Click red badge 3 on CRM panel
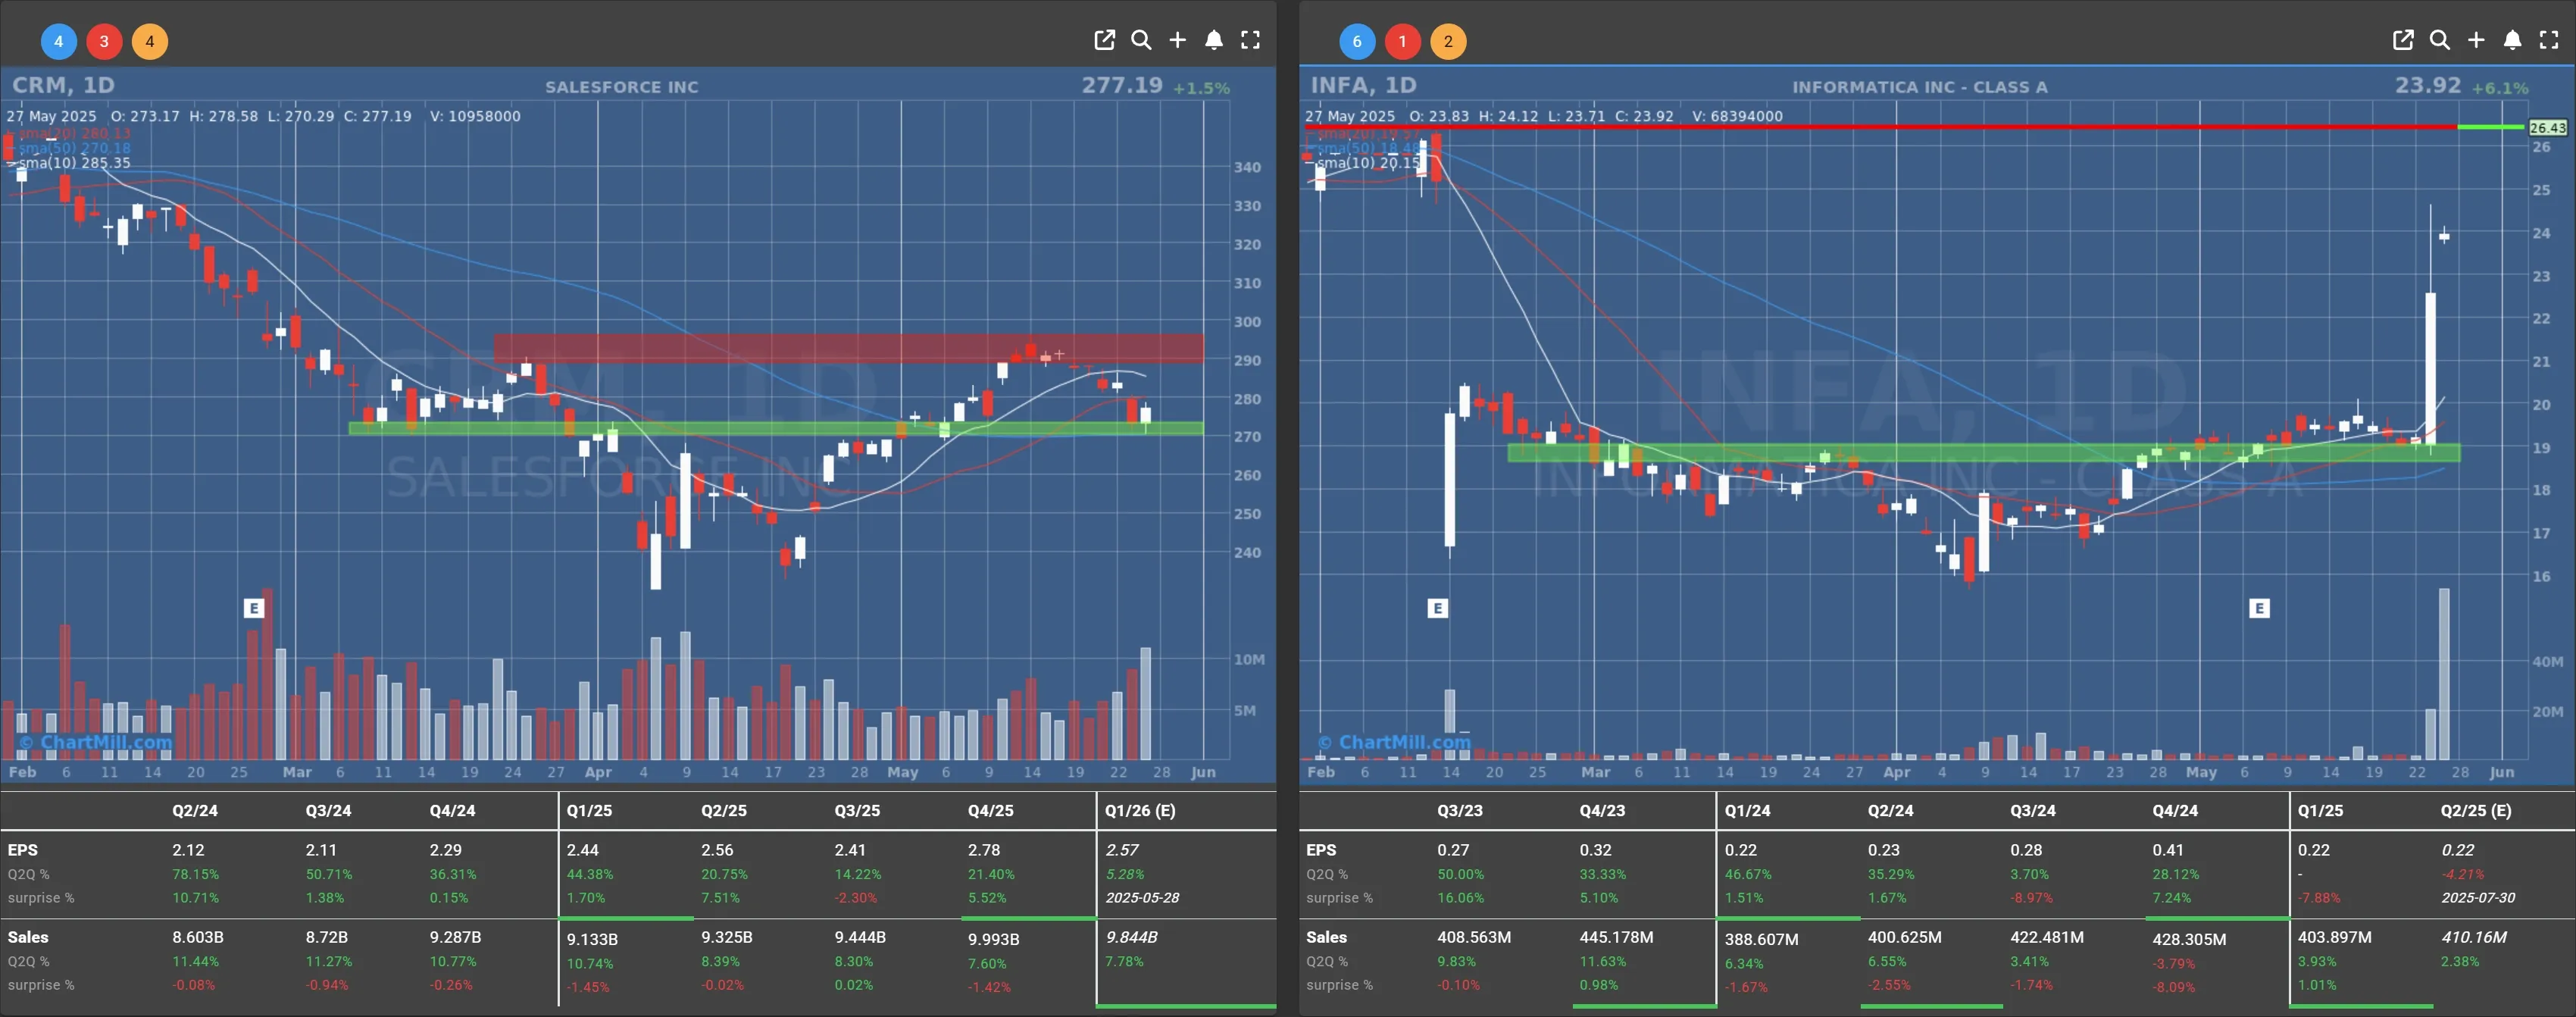The height and width of the screenshot is (1017, 2576). point(104,41)
